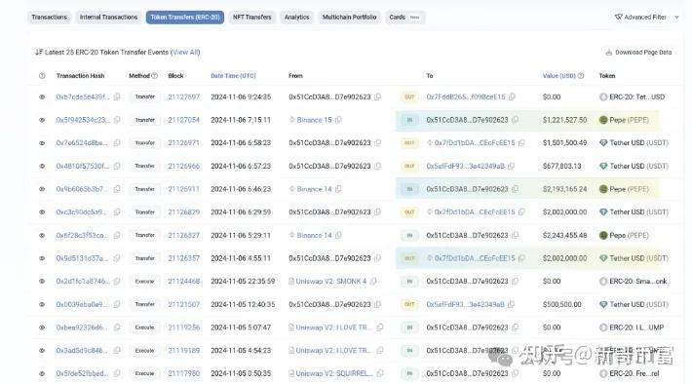692x384 pixels.
Task: Copy transaction hash 0x4810f57530f
Action: click(x=117, y=166)
